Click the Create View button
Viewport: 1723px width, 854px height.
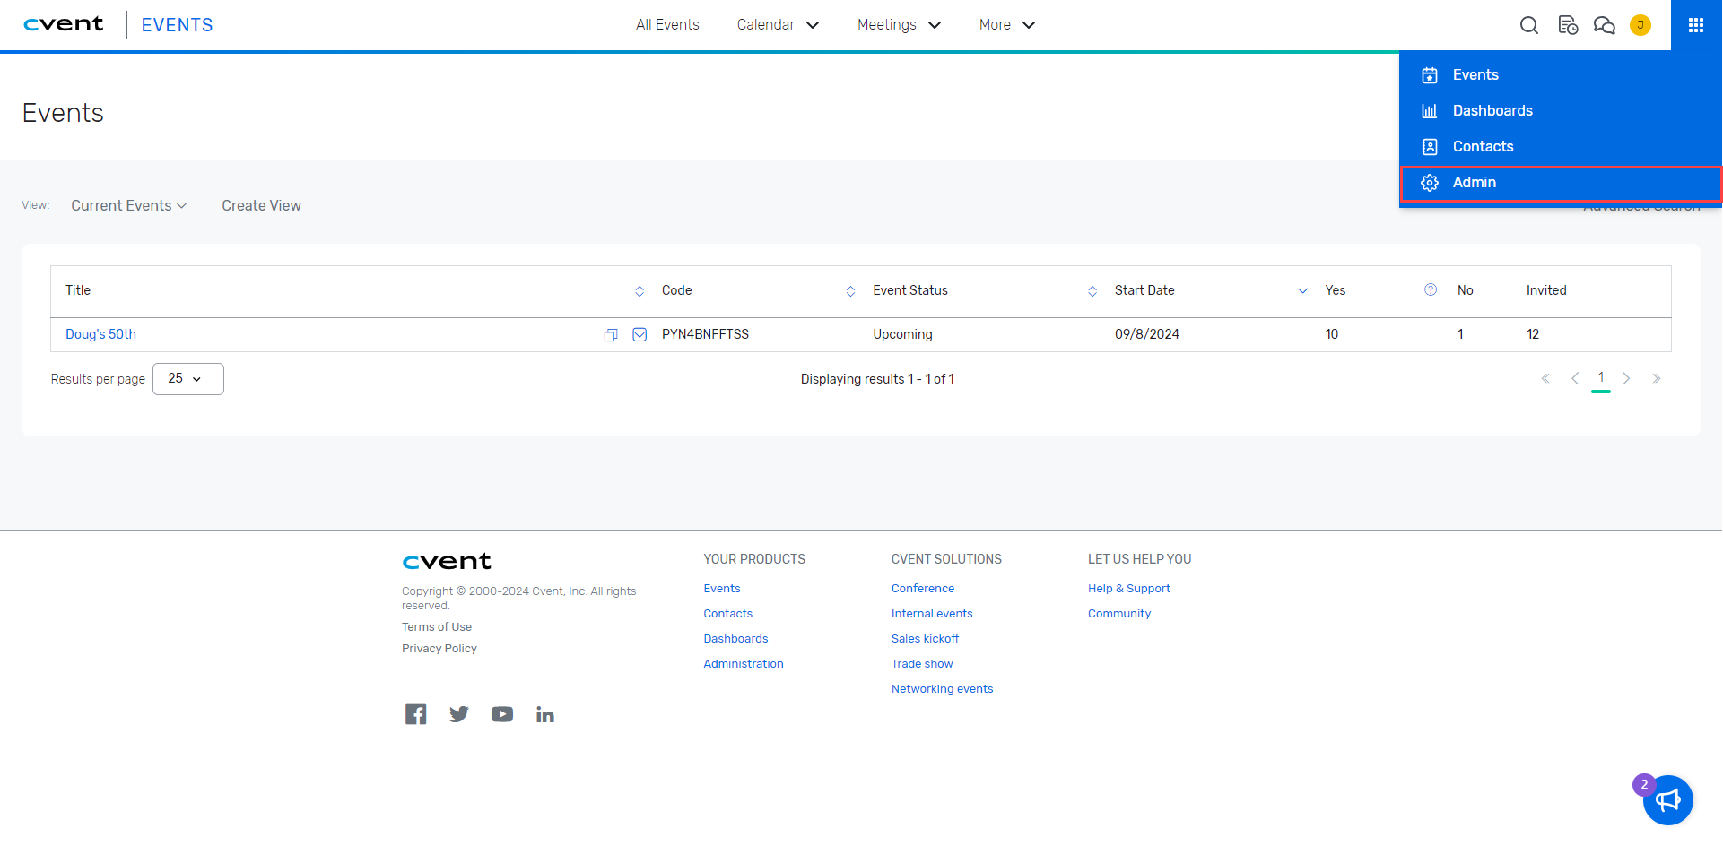(x=261, y=206)
